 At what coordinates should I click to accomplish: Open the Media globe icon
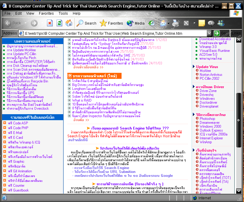(x=130, y=23)
